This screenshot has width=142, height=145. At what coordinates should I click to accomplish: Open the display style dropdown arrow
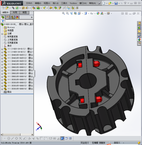click(x=88, y=13)
